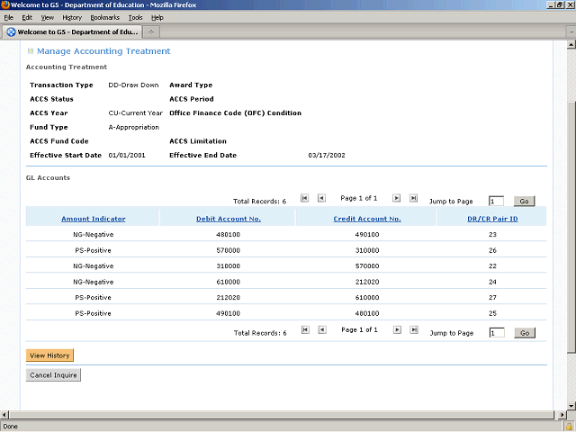This screenshot has width=576, height=432.
Task: Jump to last page in top pagination
Action: point(413,198)
